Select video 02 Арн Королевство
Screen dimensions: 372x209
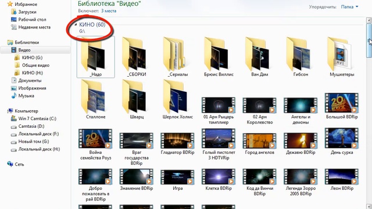[260, 110]
